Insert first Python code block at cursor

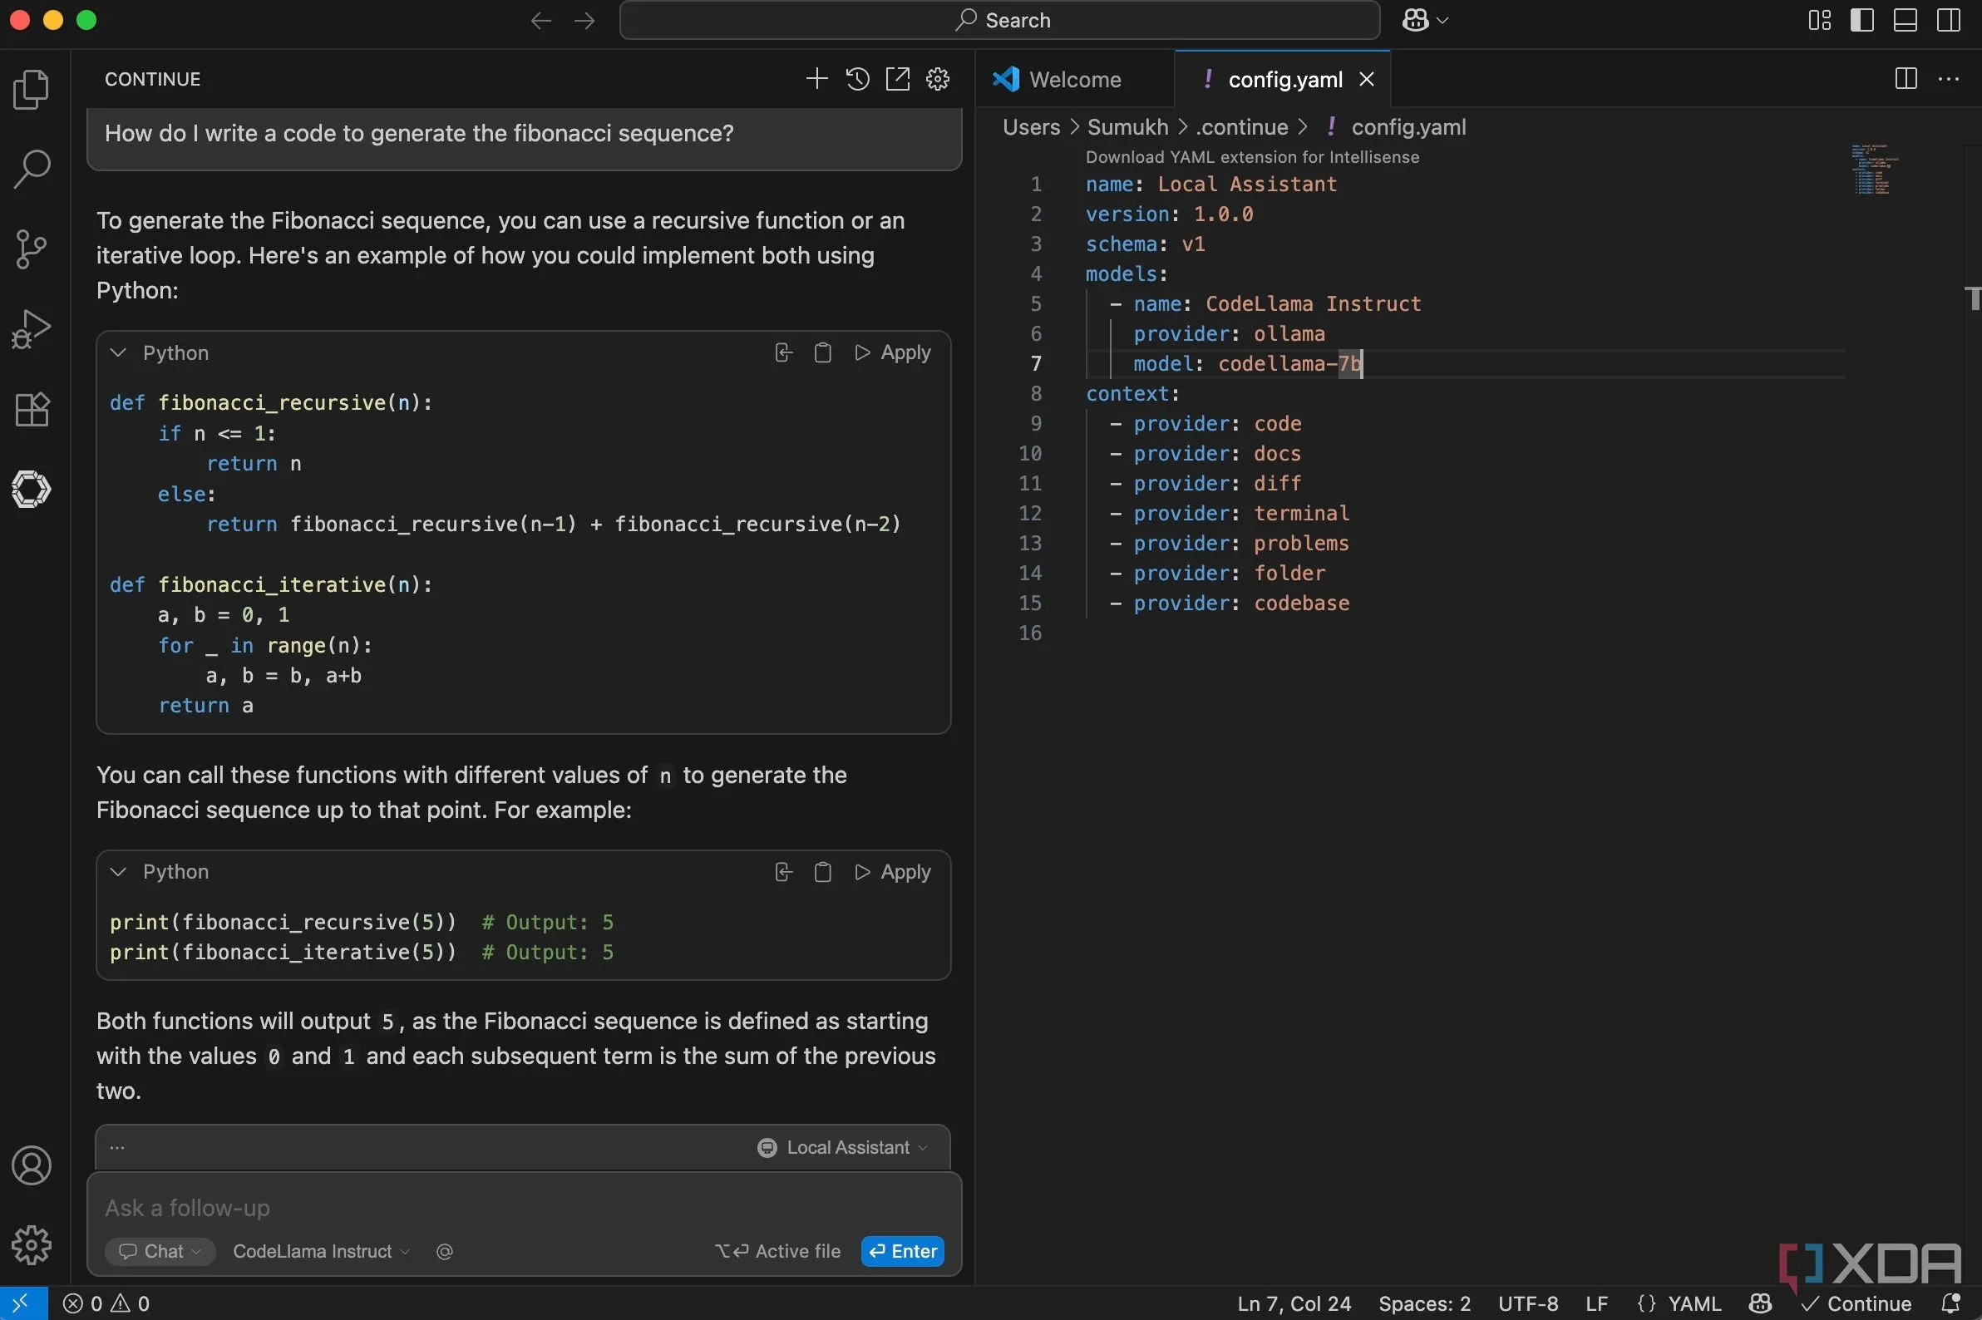click(783, 352)
